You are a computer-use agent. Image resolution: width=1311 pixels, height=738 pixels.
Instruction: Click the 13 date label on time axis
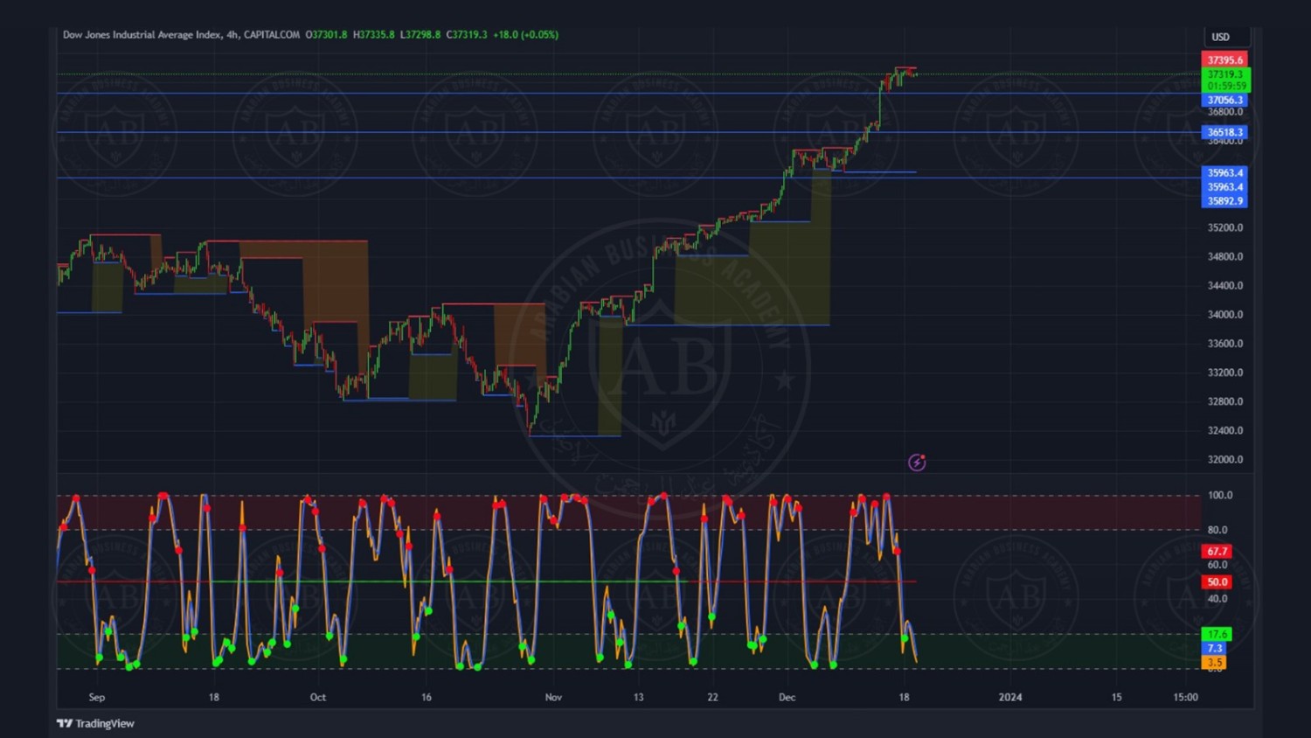tap(638, 697)
